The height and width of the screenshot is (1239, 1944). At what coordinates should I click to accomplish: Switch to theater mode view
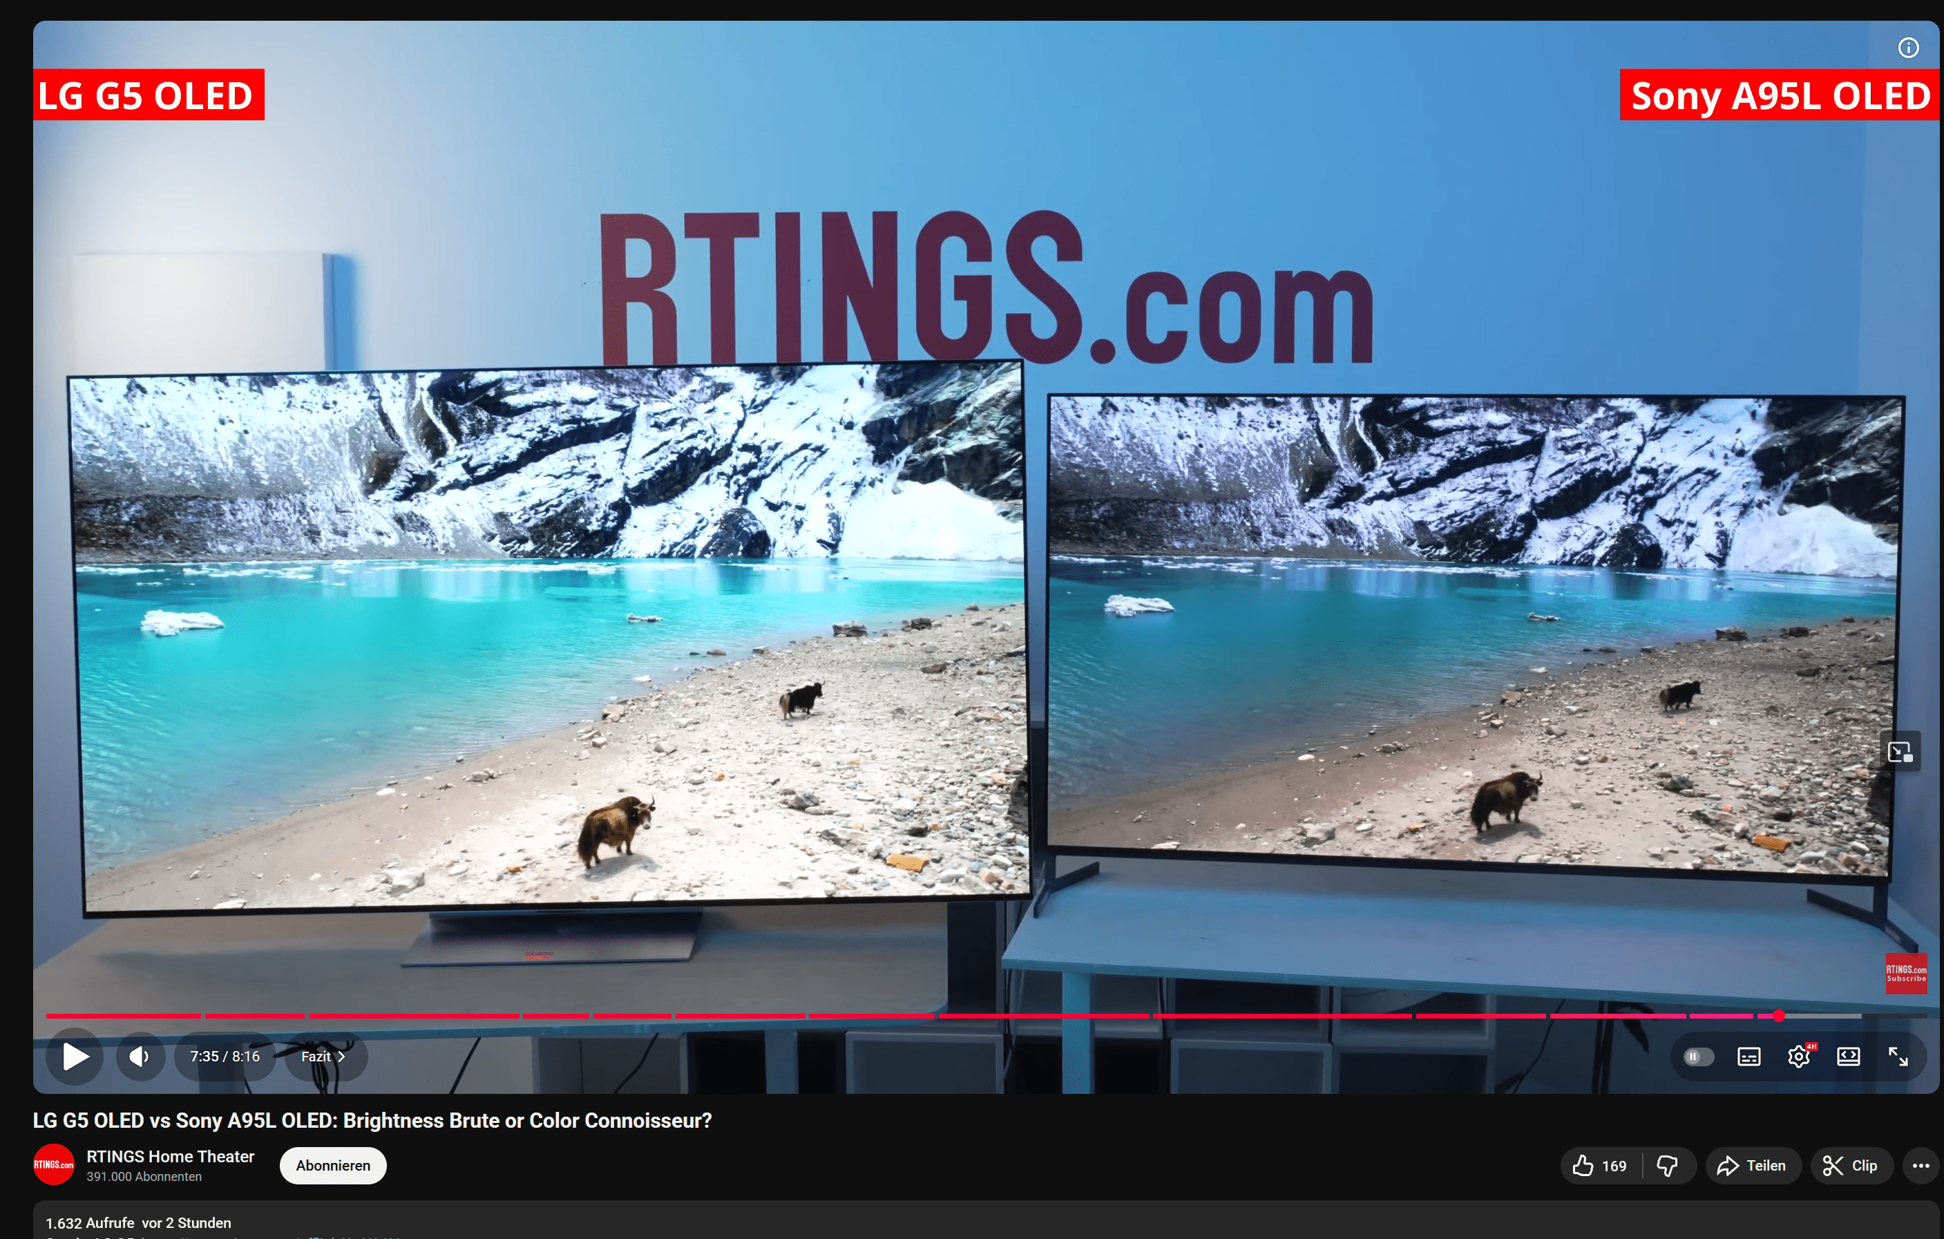[1848, 1057]
